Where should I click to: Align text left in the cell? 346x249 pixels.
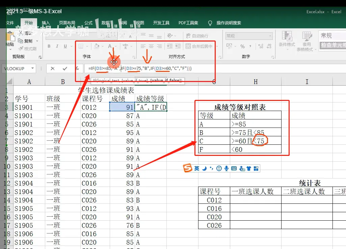143,46
